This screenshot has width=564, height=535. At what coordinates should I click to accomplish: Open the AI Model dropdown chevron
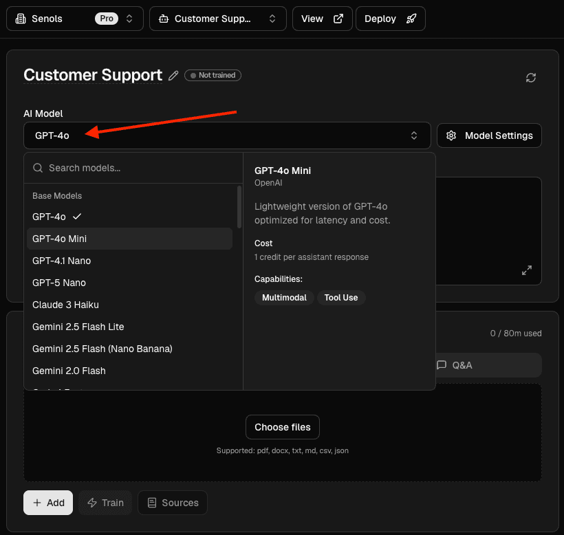point(414,135)
